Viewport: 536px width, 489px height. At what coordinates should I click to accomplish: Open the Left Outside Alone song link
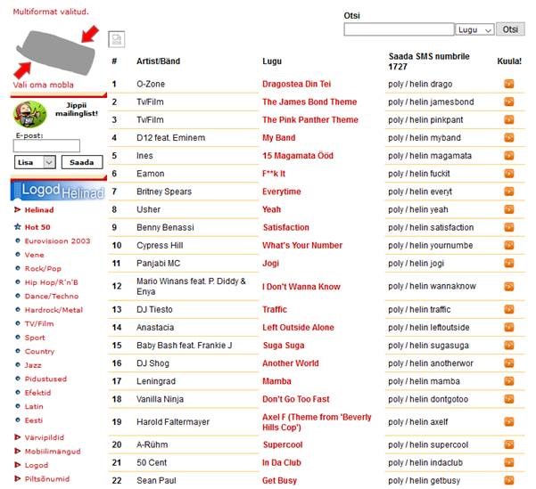click(298, 327)
